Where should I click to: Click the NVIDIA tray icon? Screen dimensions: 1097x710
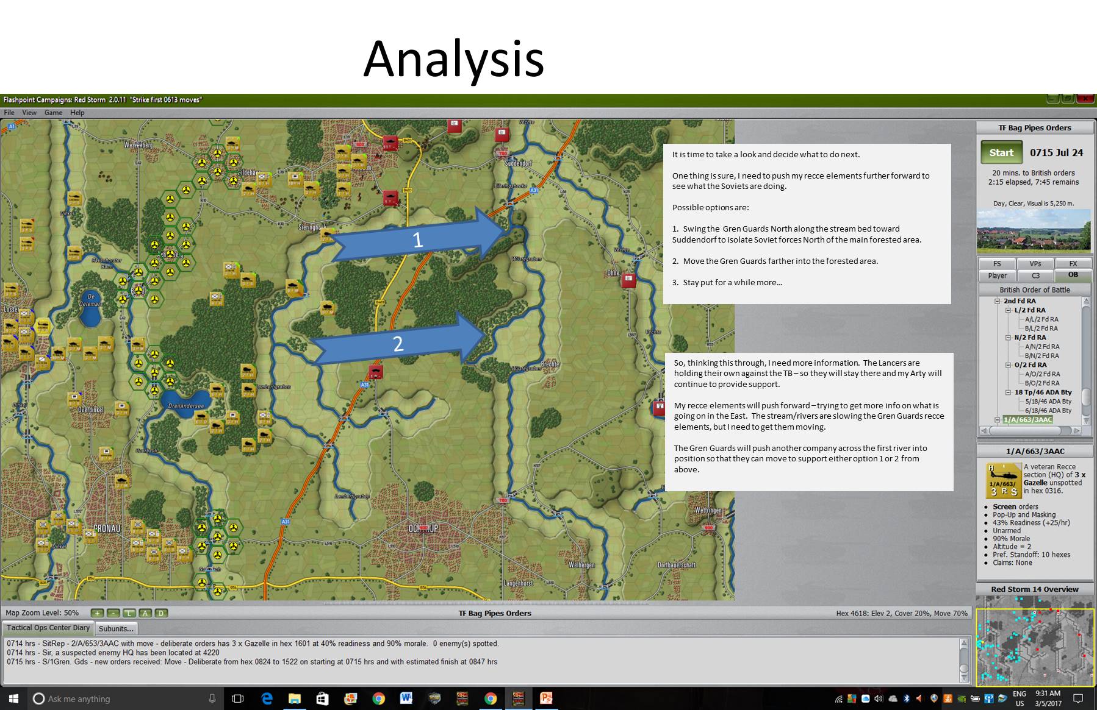962,698
